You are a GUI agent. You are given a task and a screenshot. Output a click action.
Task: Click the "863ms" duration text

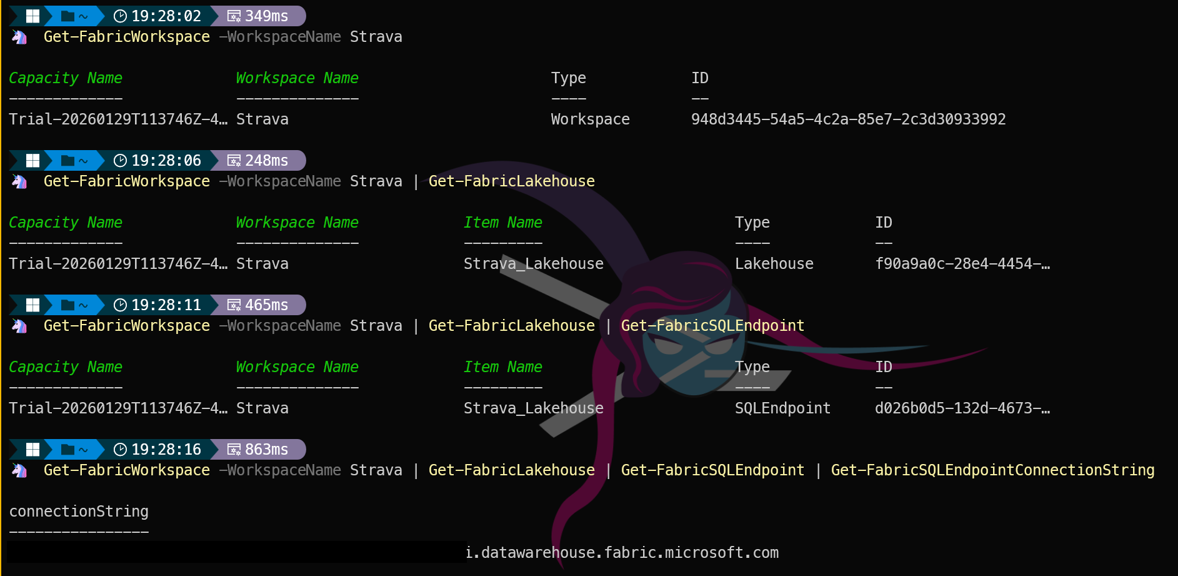267,450
